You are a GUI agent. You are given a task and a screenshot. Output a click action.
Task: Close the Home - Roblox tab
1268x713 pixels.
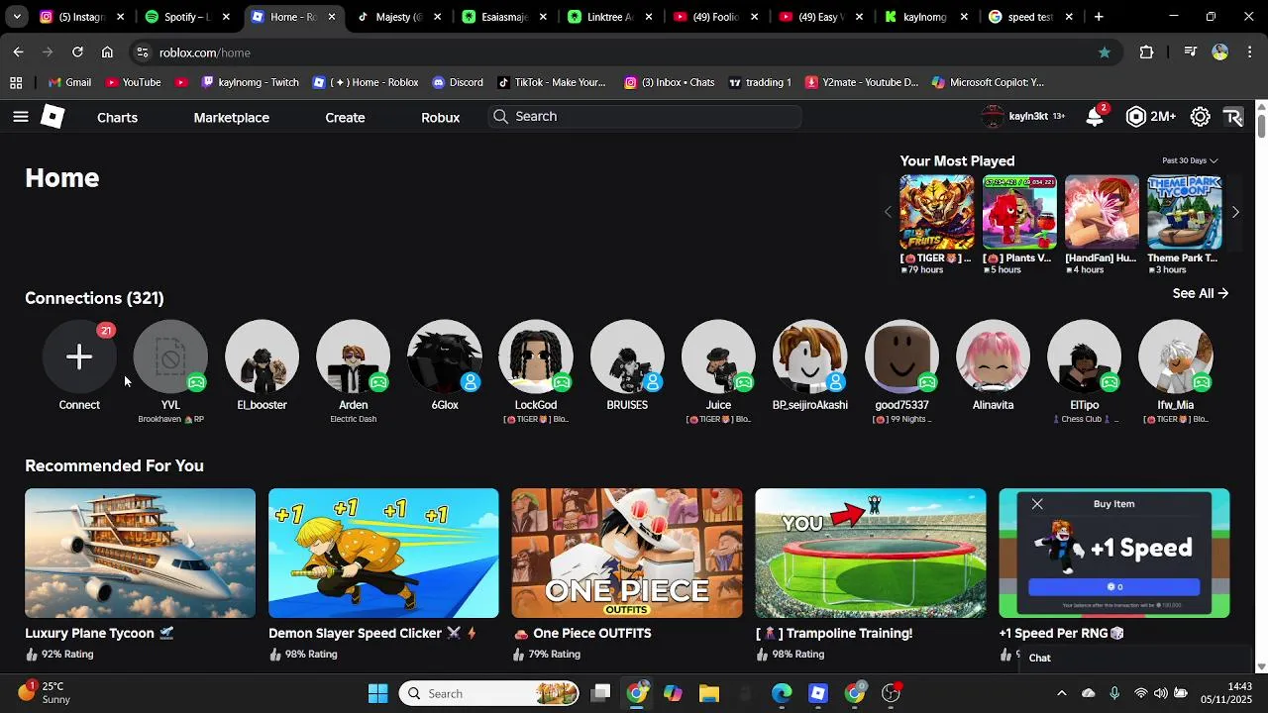coord(332,17)
